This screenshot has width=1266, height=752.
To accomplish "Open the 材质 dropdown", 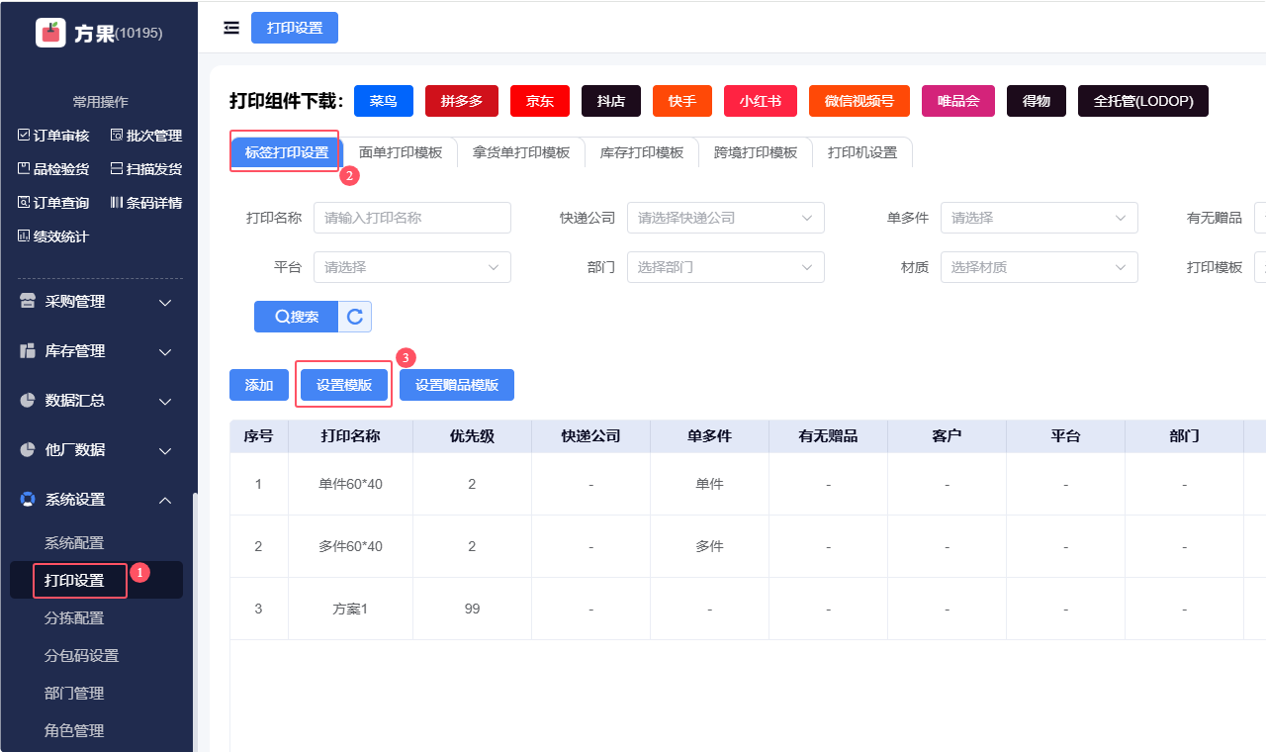I will click(x=1040, y=267).
